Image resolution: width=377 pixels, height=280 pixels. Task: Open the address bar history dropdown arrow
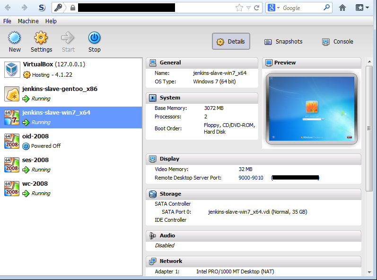coord(249,8)
